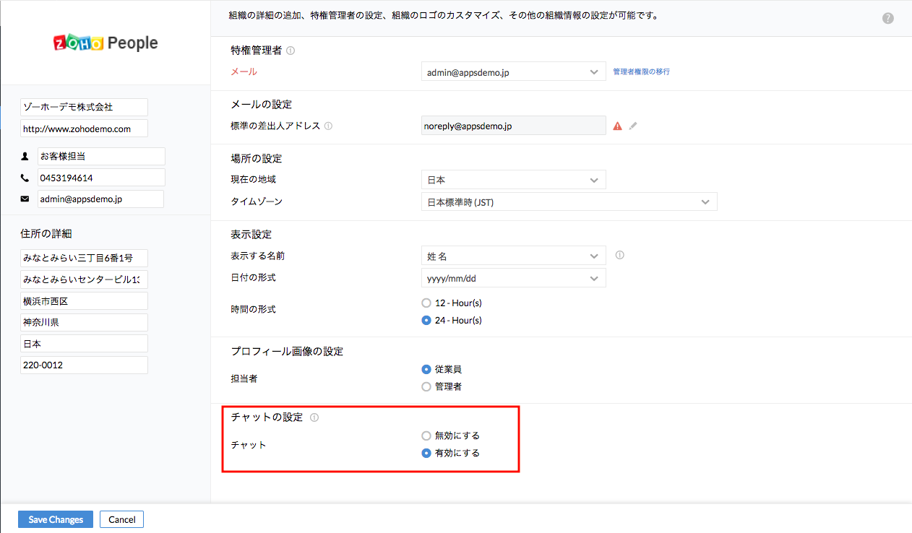
Task: Click the 管理者権限の移行 link
Action: [x=641, y=72]
